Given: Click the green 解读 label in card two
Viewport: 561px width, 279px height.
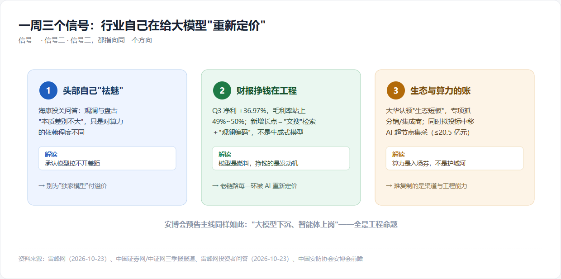Looking at the screenshot, I should click(225, 154).
